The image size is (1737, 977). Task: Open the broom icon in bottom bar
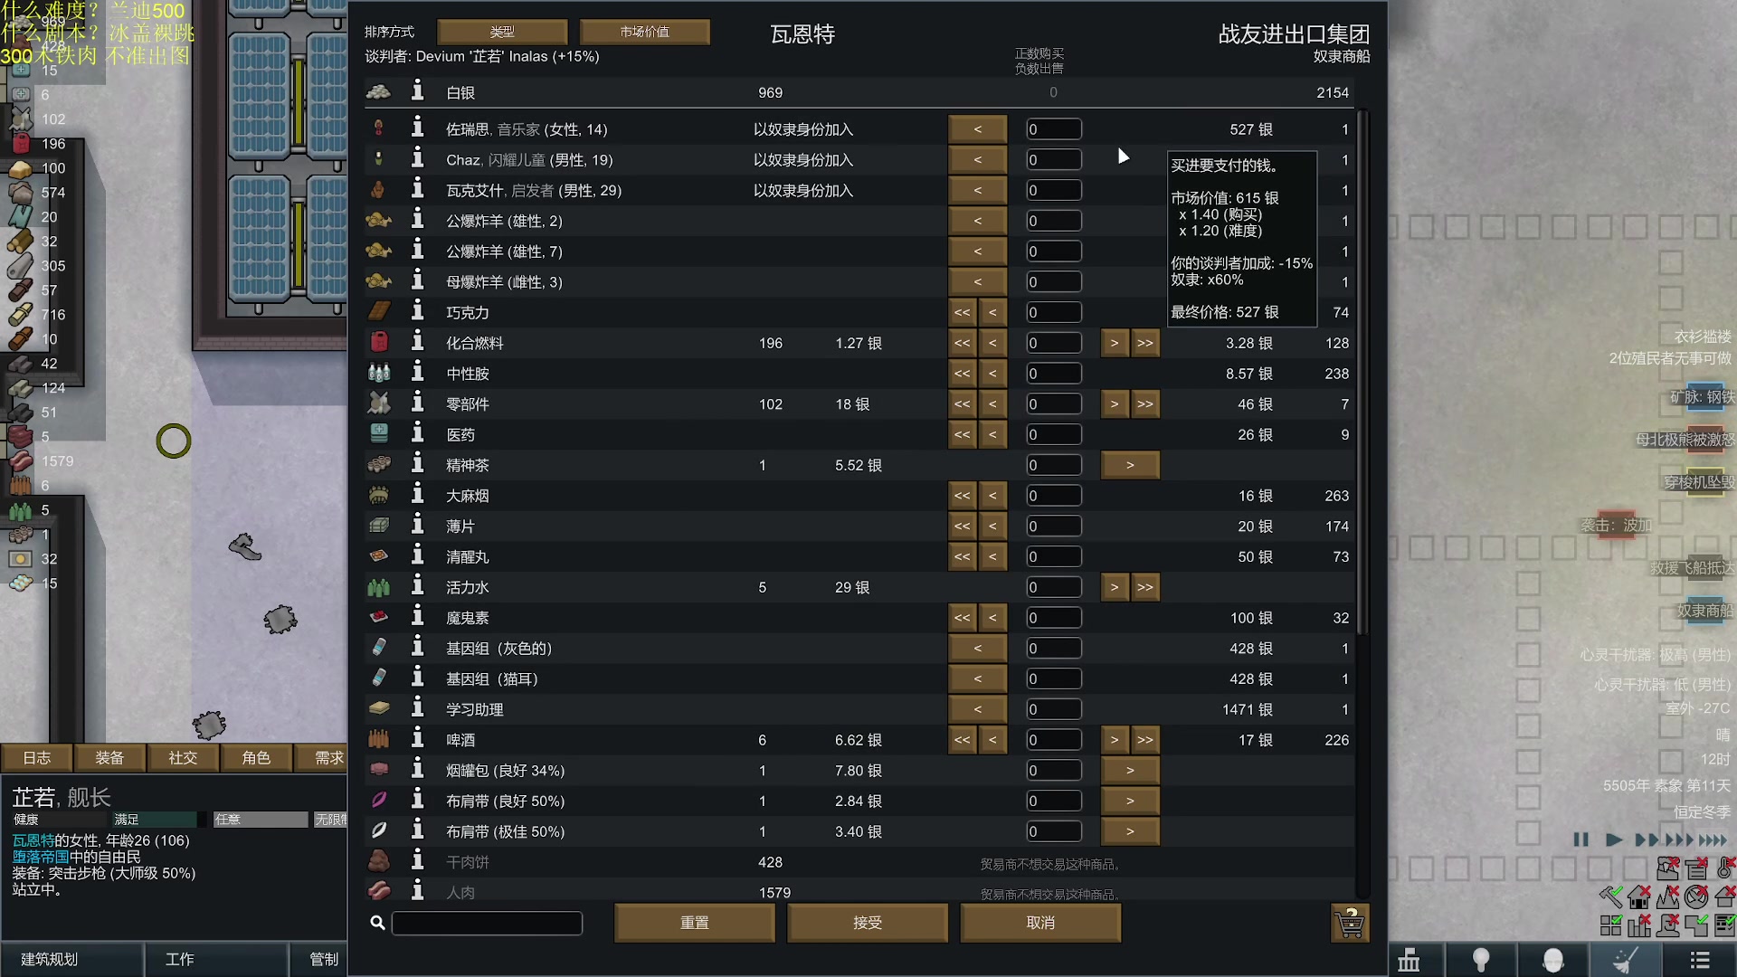[1625, 960]
